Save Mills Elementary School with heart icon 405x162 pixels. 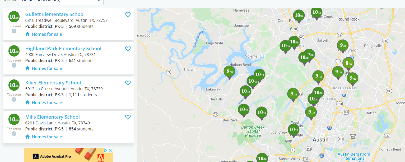(128, 117)
